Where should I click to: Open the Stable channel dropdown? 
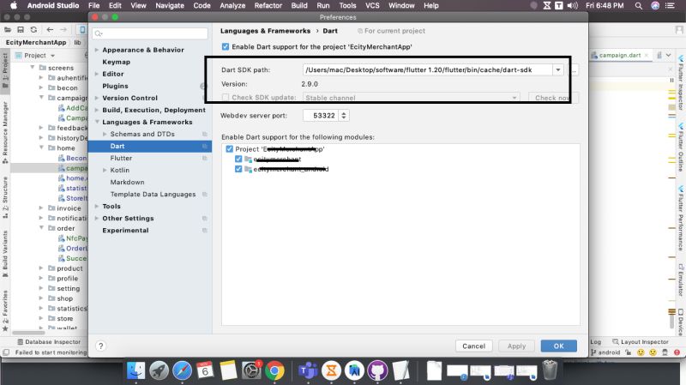[412, 98]
